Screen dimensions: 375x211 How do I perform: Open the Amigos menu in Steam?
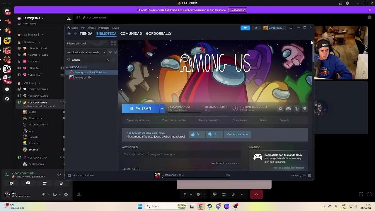[x=91, y=28]
